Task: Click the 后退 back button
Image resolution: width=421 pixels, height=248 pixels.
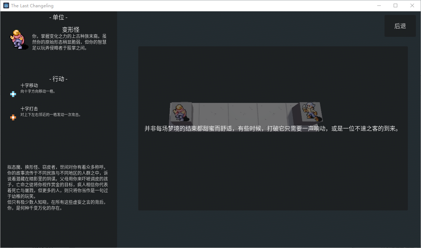Action: click(x=400, y=26)
